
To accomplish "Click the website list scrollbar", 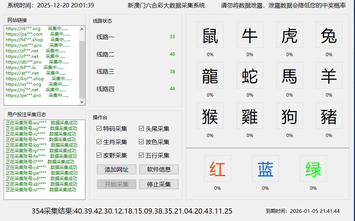I will (82, 63).
